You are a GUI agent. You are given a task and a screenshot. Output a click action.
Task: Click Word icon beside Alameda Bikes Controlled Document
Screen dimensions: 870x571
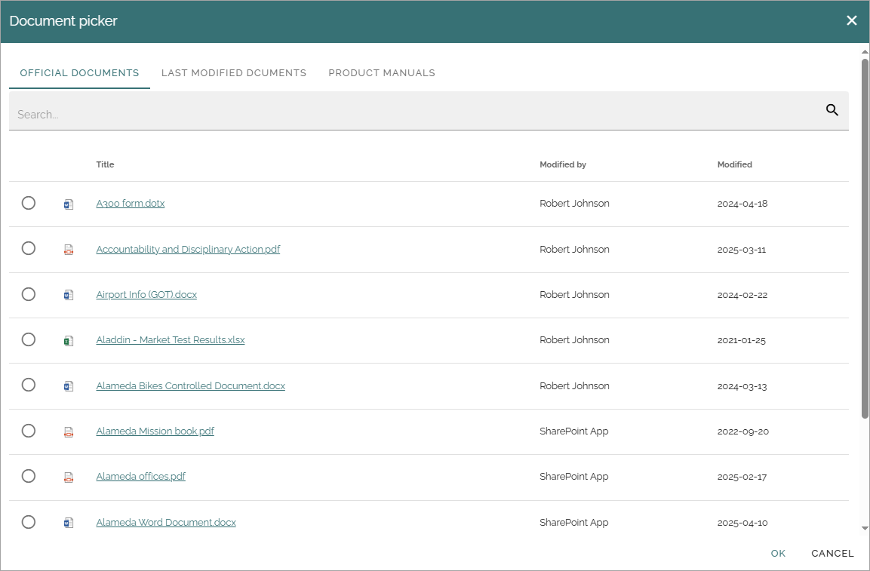click(x=68, y=386)
